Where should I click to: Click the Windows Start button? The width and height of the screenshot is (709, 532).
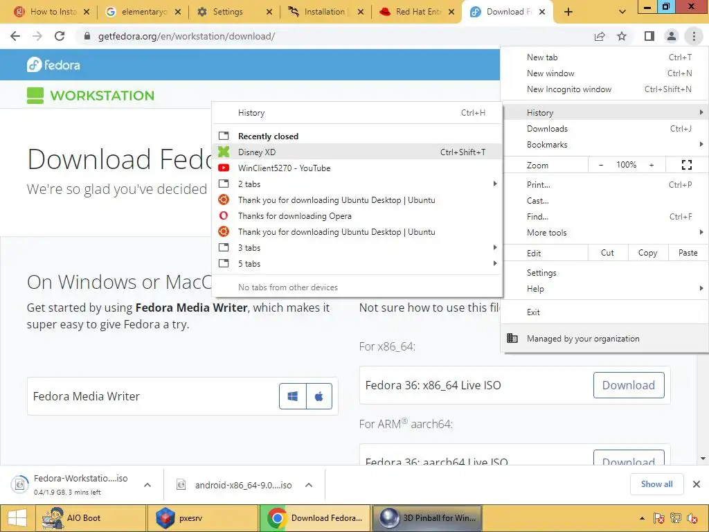click(x=17, y=518)
